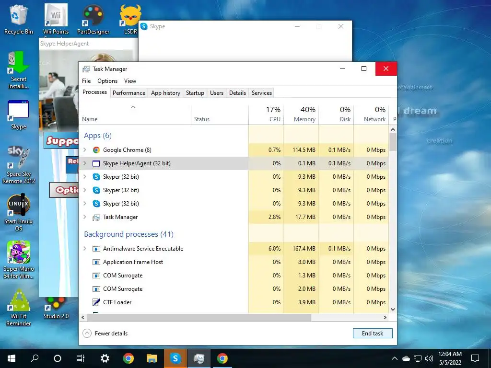Open the Windows Start menu

click(x=12, y=358)
